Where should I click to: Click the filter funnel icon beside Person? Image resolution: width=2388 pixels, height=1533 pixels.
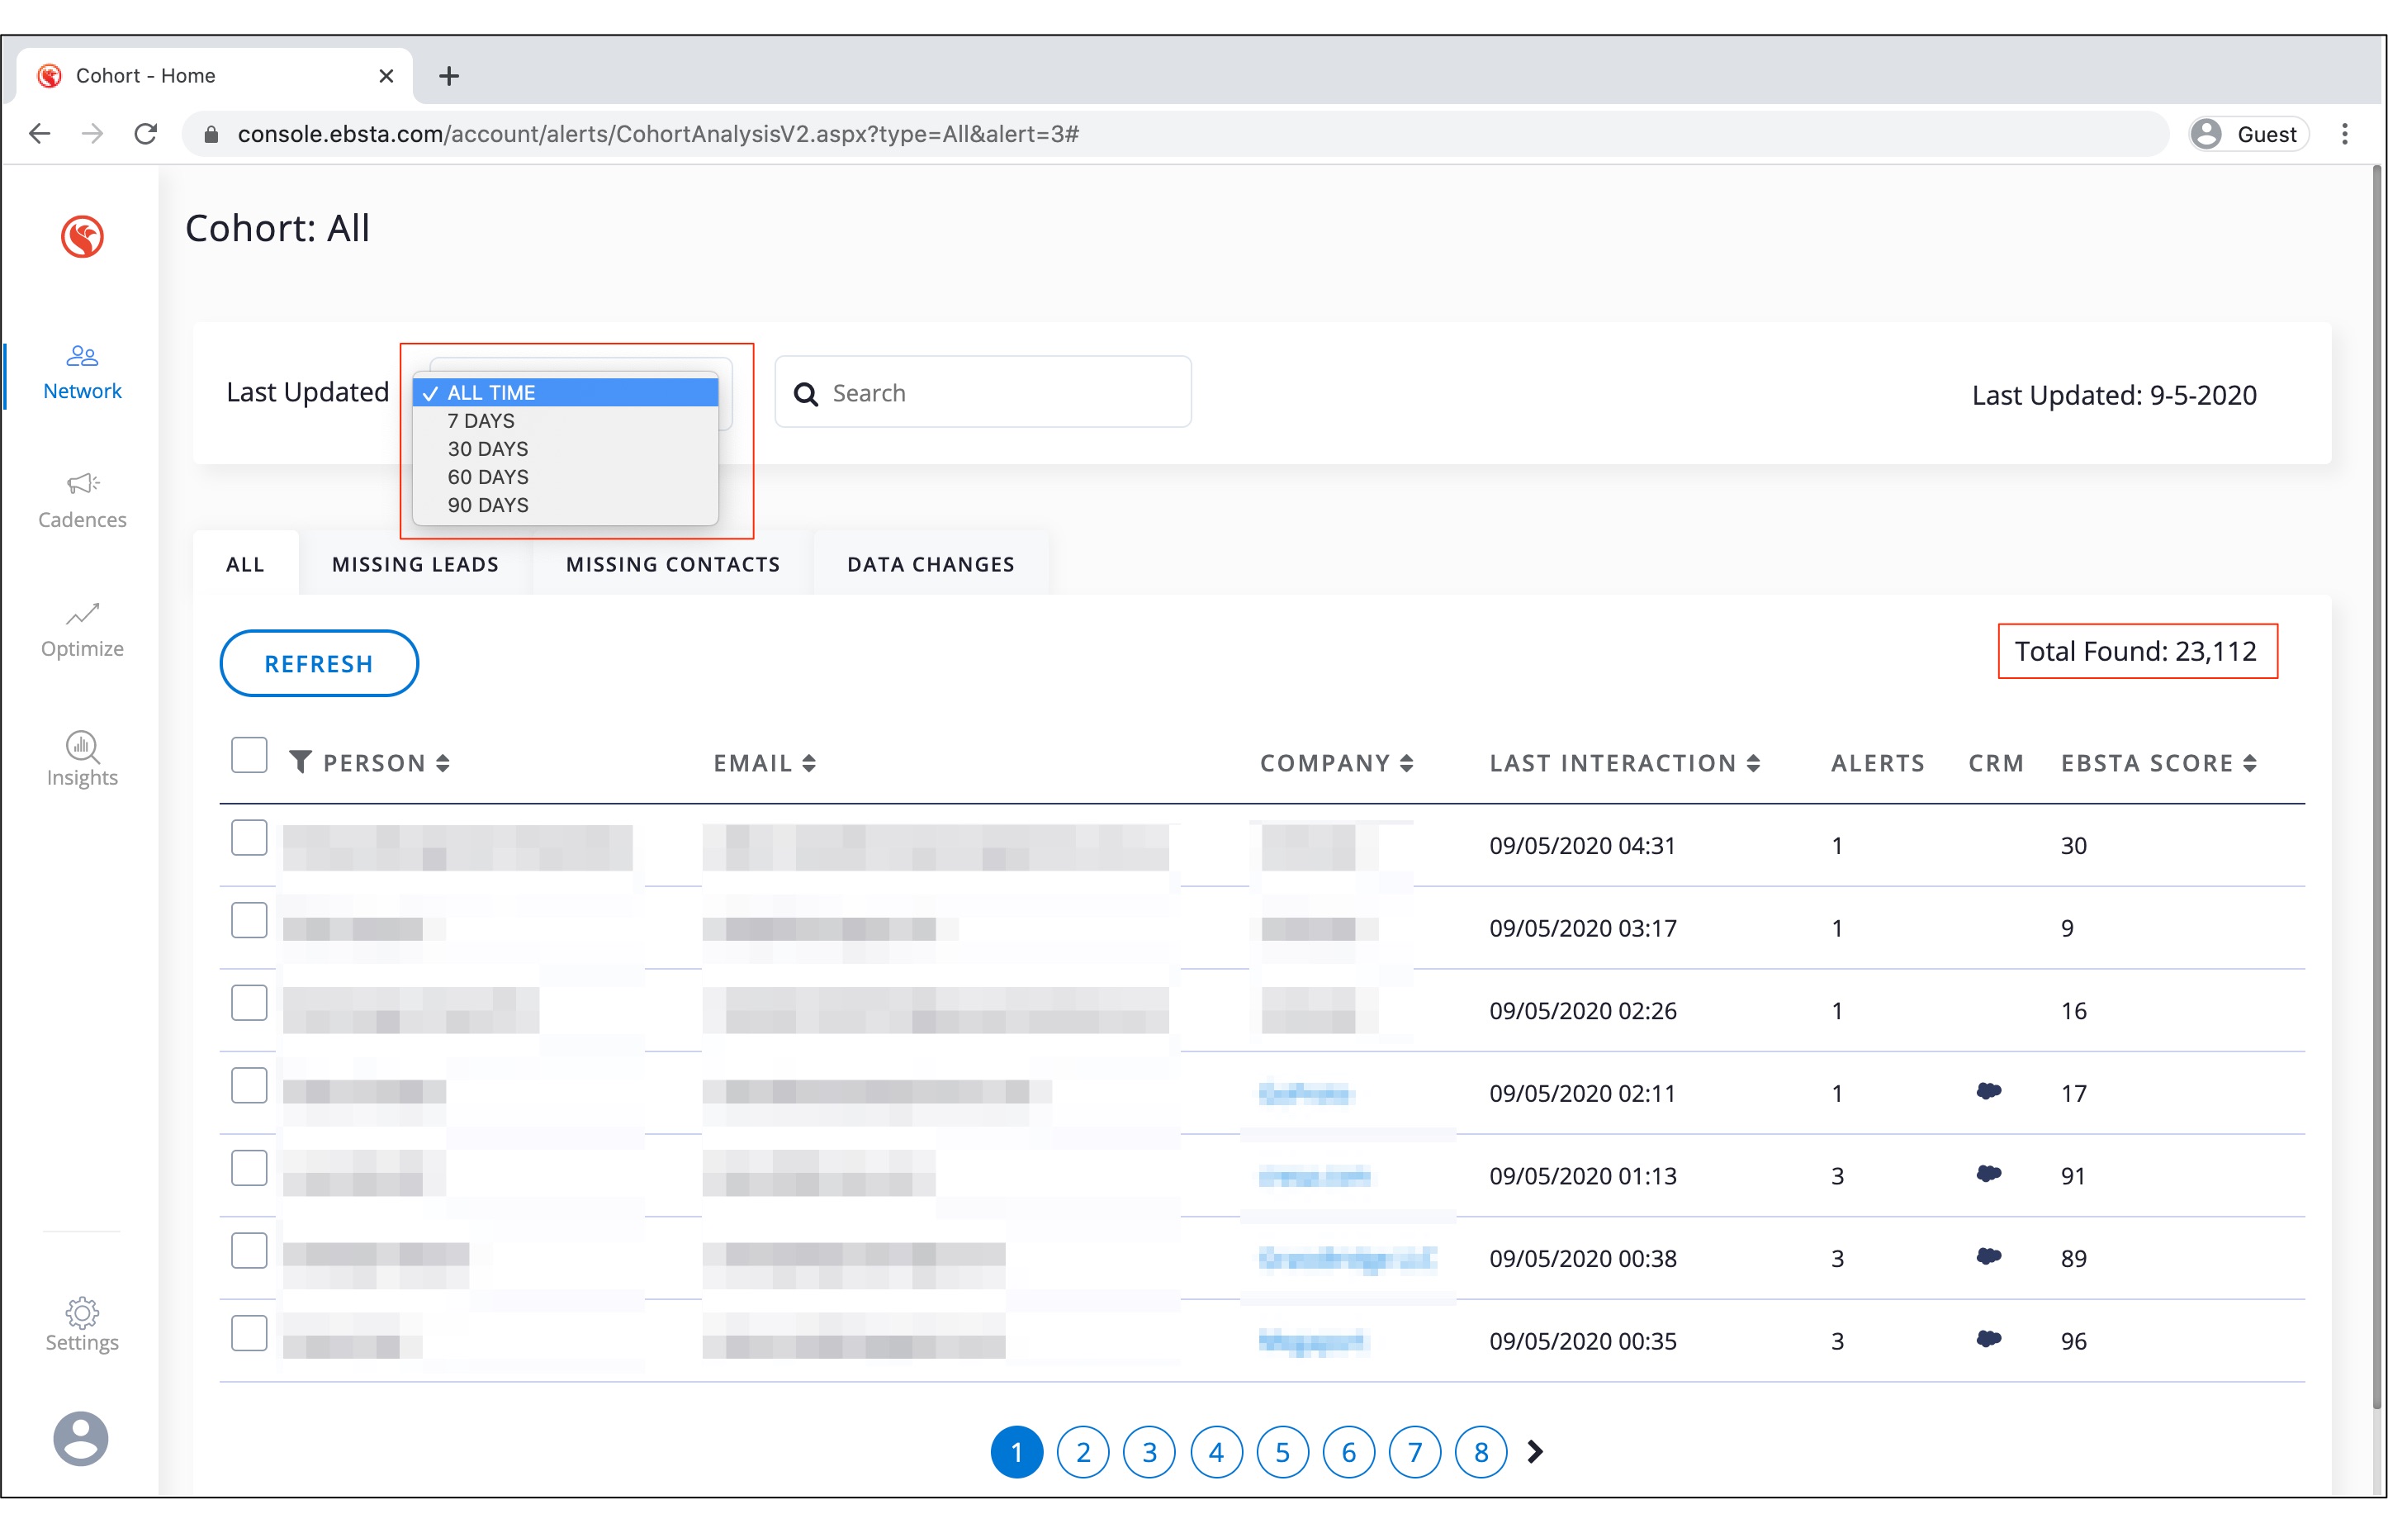point(300,762)
